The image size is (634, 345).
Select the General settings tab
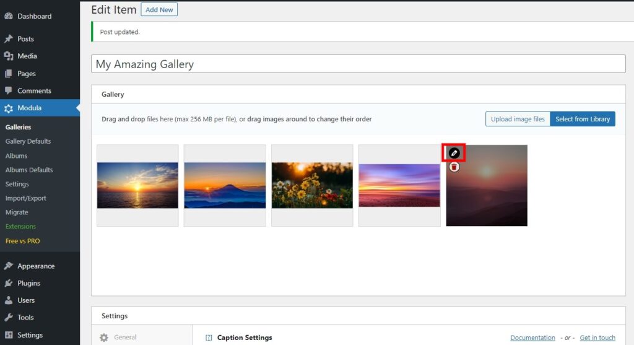pos(125,338)
